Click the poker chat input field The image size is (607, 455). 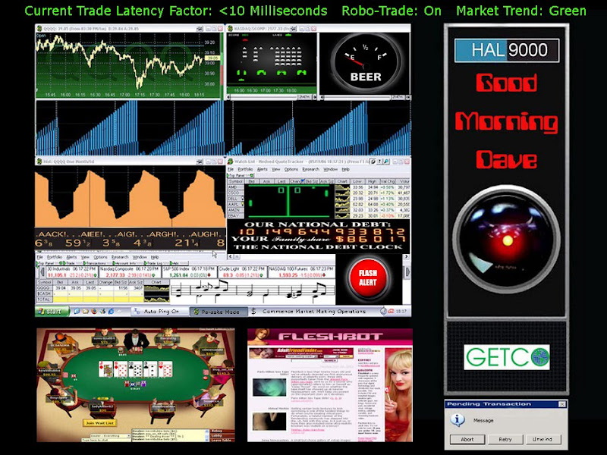tap(105, 440)
